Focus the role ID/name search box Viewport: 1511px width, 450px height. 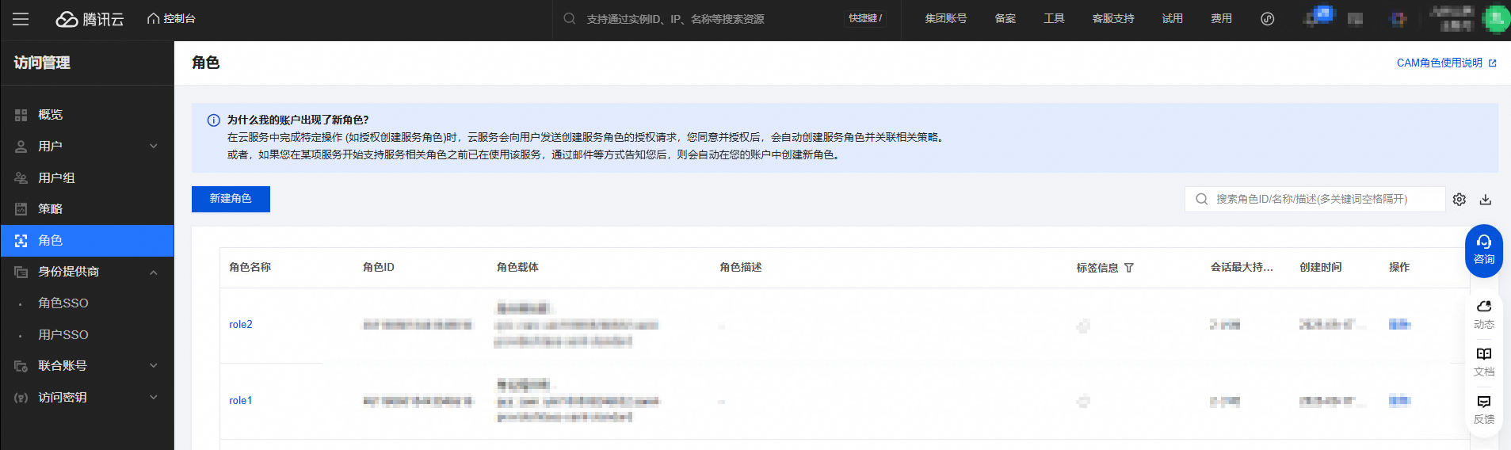click(x=1315, y=199)
